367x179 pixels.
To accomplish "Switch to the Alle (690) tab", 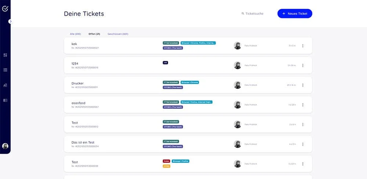I will 75,34.
